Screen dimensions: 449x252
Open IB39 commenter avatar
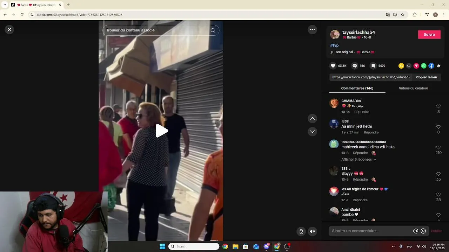[x=334, y=124]
